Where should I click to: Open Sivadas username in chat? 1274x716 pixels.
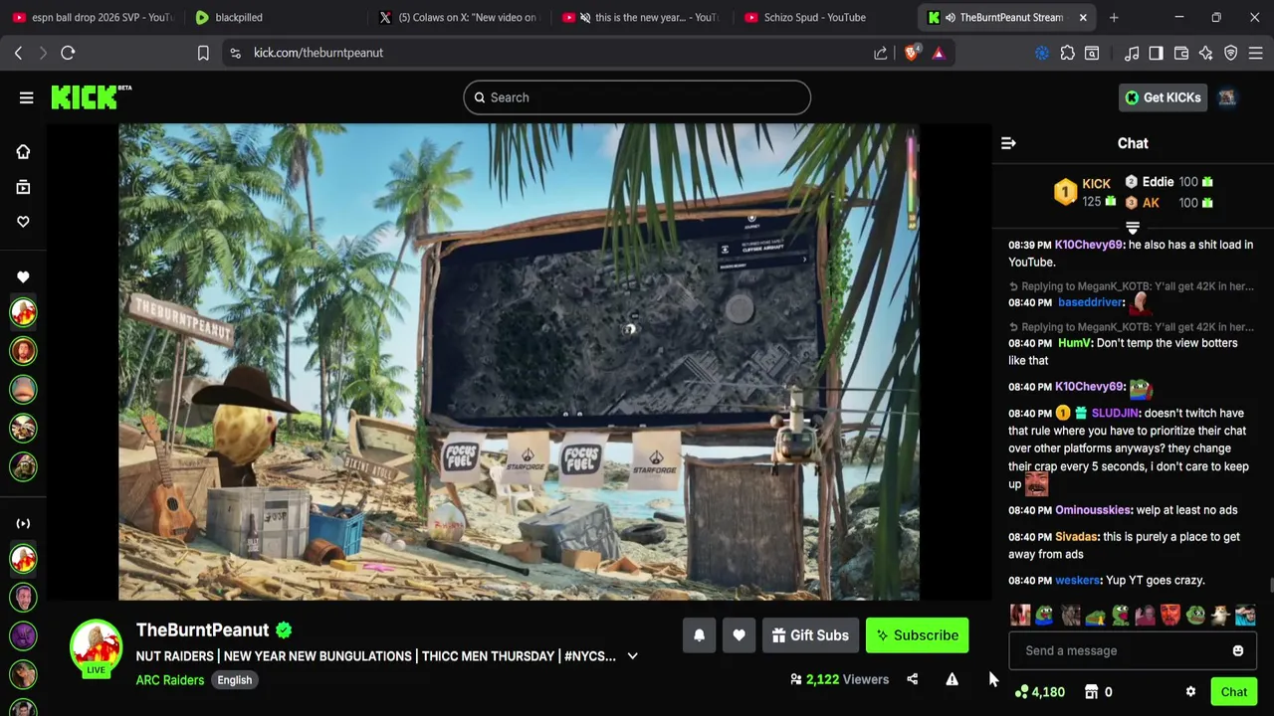(1075, 537)
